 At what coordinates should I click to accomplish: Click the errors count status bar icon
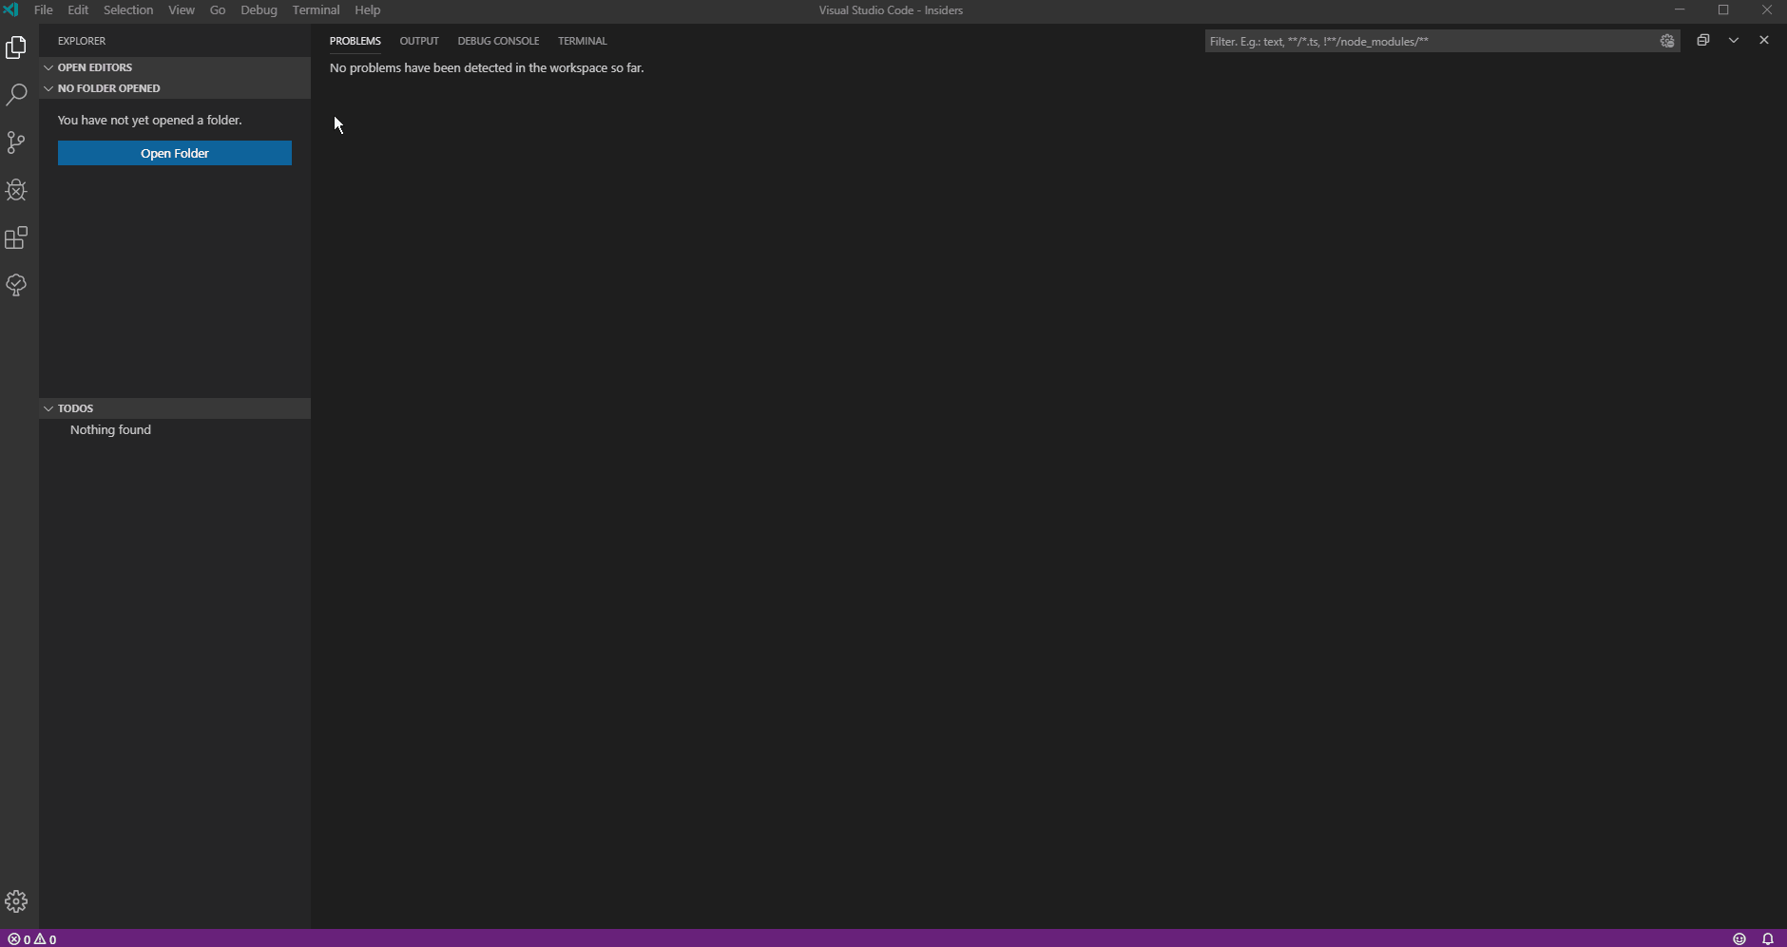(x=19, y=939)
